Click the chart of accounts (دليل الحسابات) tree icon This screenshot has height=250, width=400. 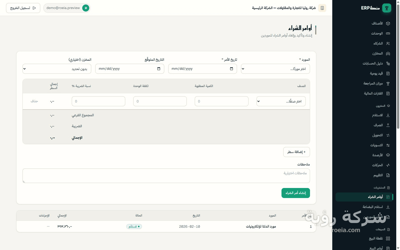click(x=388, y=63)
